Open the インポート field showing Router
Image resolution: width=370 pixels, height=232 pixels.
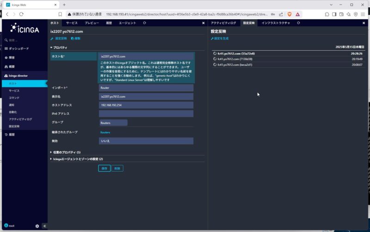pos(146,88)
